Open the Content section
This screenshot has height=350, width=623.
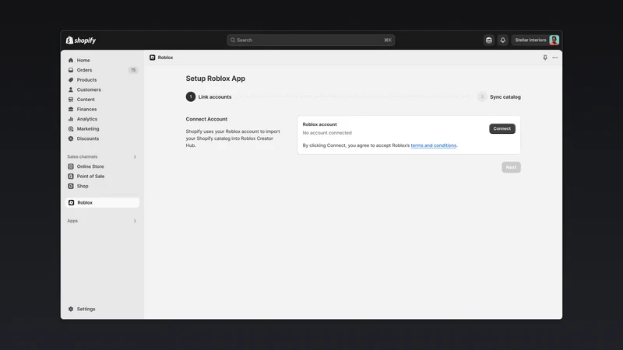(x=86, y=100)
